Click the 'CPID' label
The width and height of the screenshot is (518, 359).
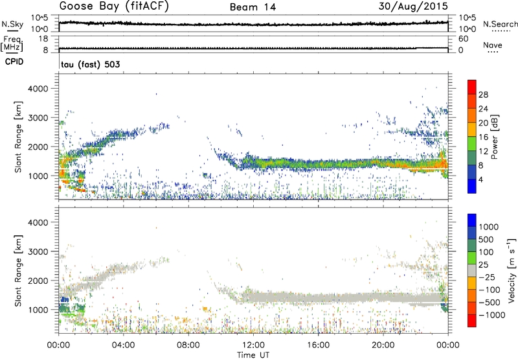coord(14,62)
